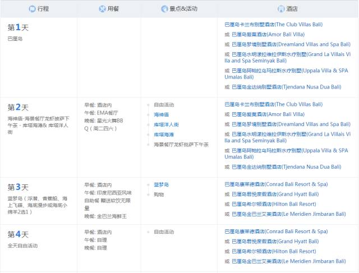Select the 第3天 heading
The height and width of the screenshot is (273, 359).
point(18,187)
